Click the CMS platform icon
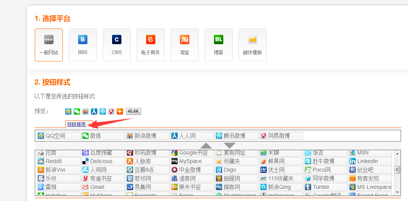The image size is (408, 201). point(116,39)
